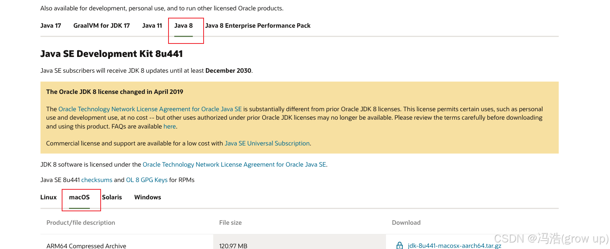Click 'The Oracle JDK 8 license changed' heading
Image resolution: width=610 pixels, height=249 pixels.
pyautogui.click(x=115, y=92)
